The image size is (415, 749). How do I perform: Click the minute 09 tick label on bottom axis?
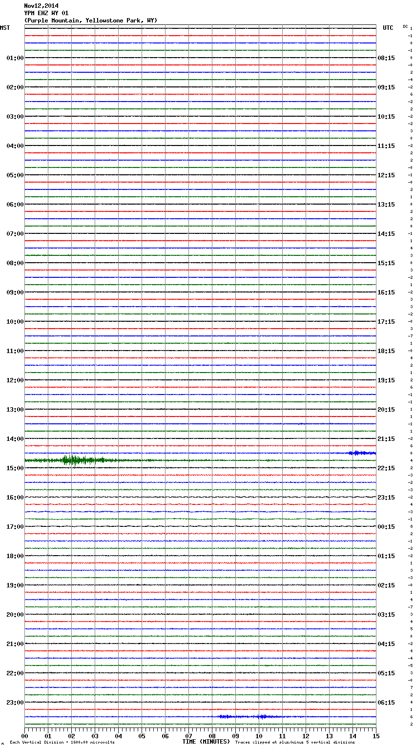235,736
